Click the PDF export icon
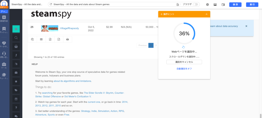Image resolution: width=262 pixels, height=118 pixels. click(x=59, y=39)
